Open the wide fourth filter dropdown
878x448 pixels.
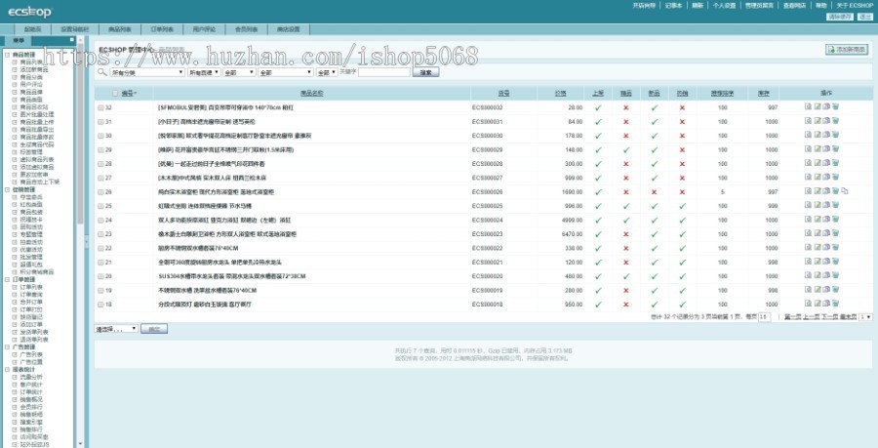coord(286,73)
